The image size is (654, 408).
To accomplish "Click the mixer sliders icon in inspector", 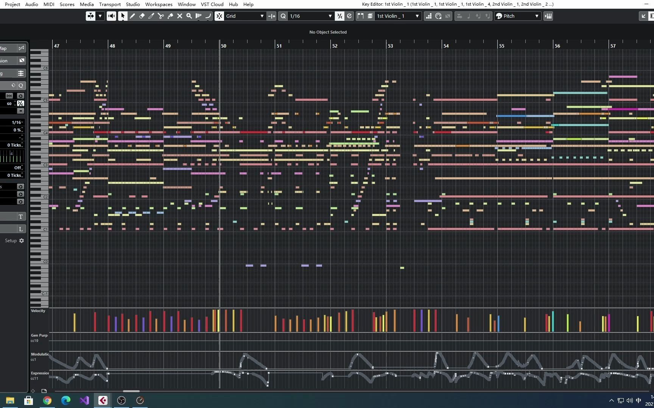I will point(21,73).
